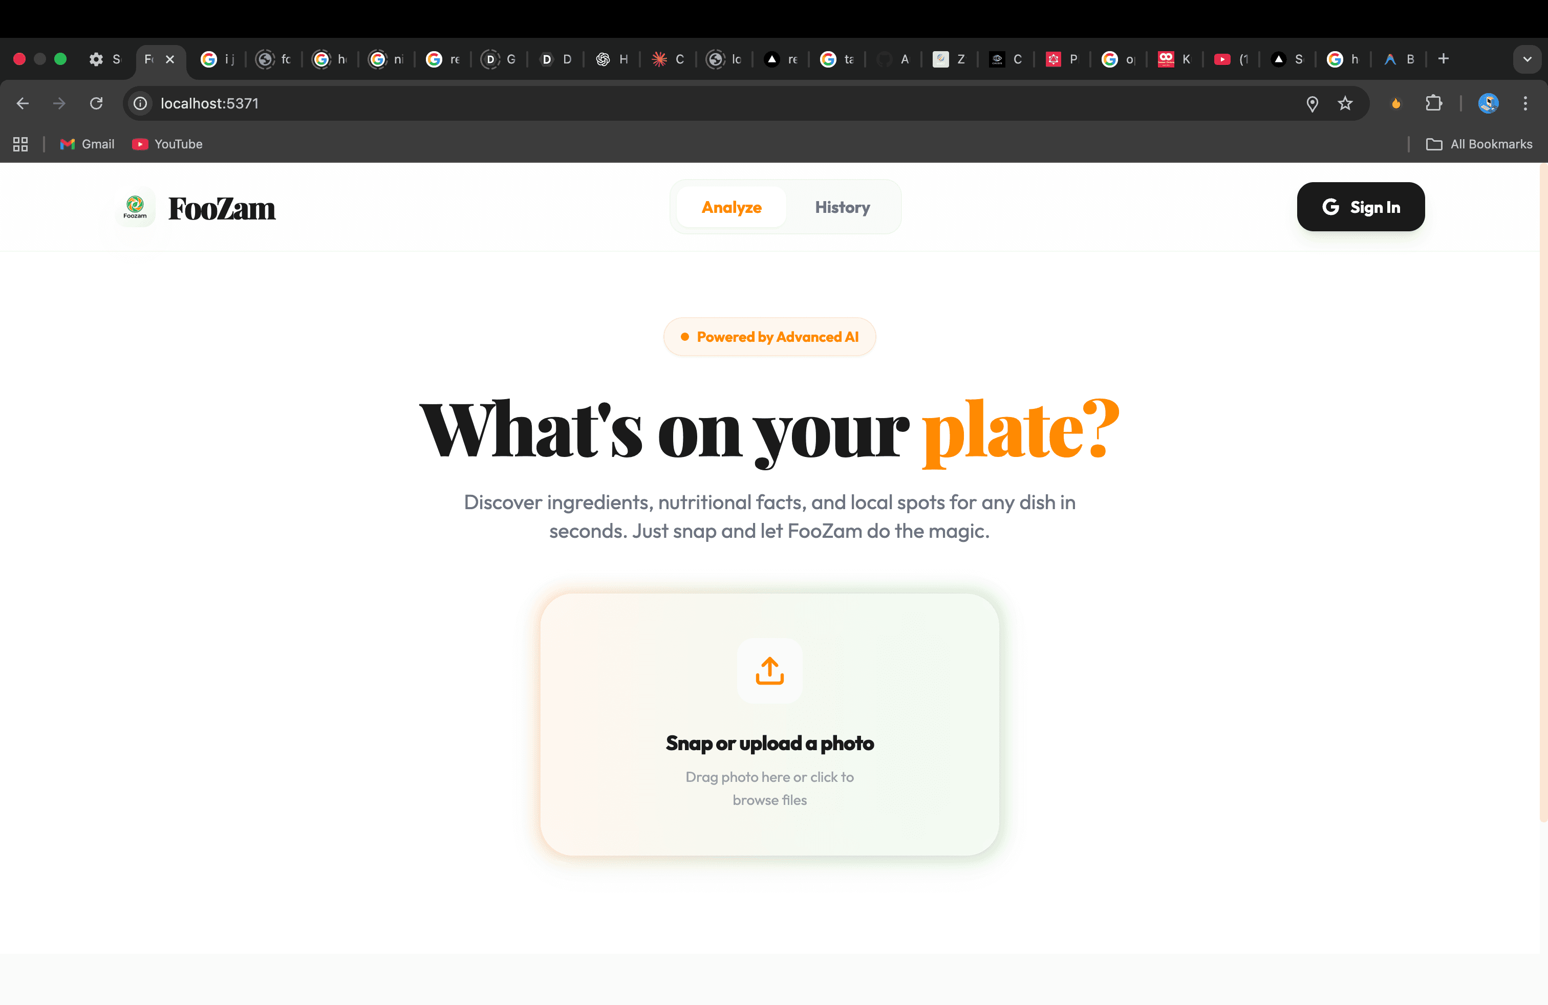Open the apps grid icon in bookmarks bar
The image size is (1548, 1005).
click(x=20, y=144)
